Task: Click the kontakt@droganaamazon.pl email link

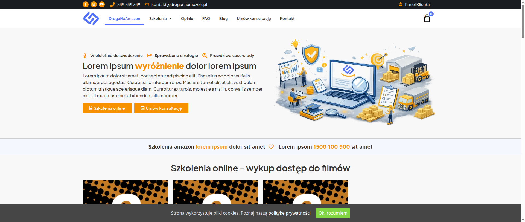Action: point(179,5)
